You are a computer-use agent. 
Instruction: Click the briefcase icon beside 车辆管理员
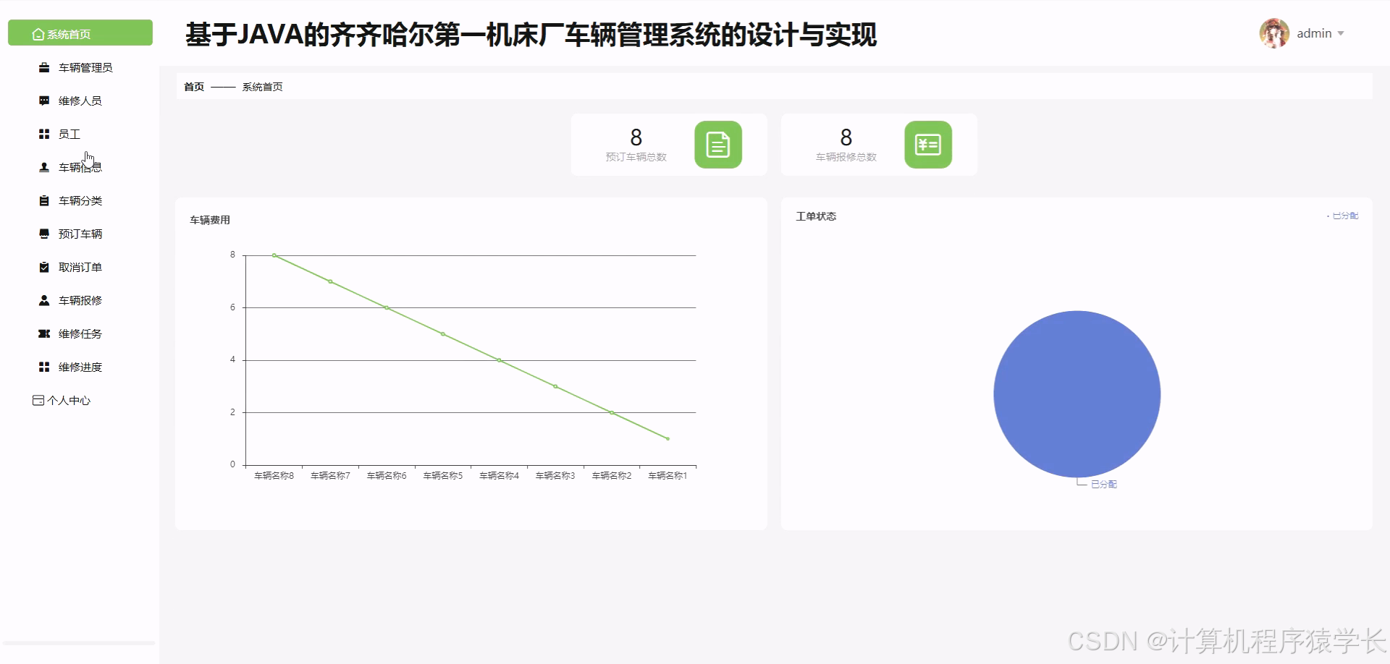(44, 67)
